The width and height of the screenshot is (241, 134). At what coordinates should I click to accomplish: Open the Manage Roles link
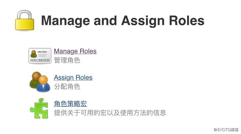coord(75,51)
